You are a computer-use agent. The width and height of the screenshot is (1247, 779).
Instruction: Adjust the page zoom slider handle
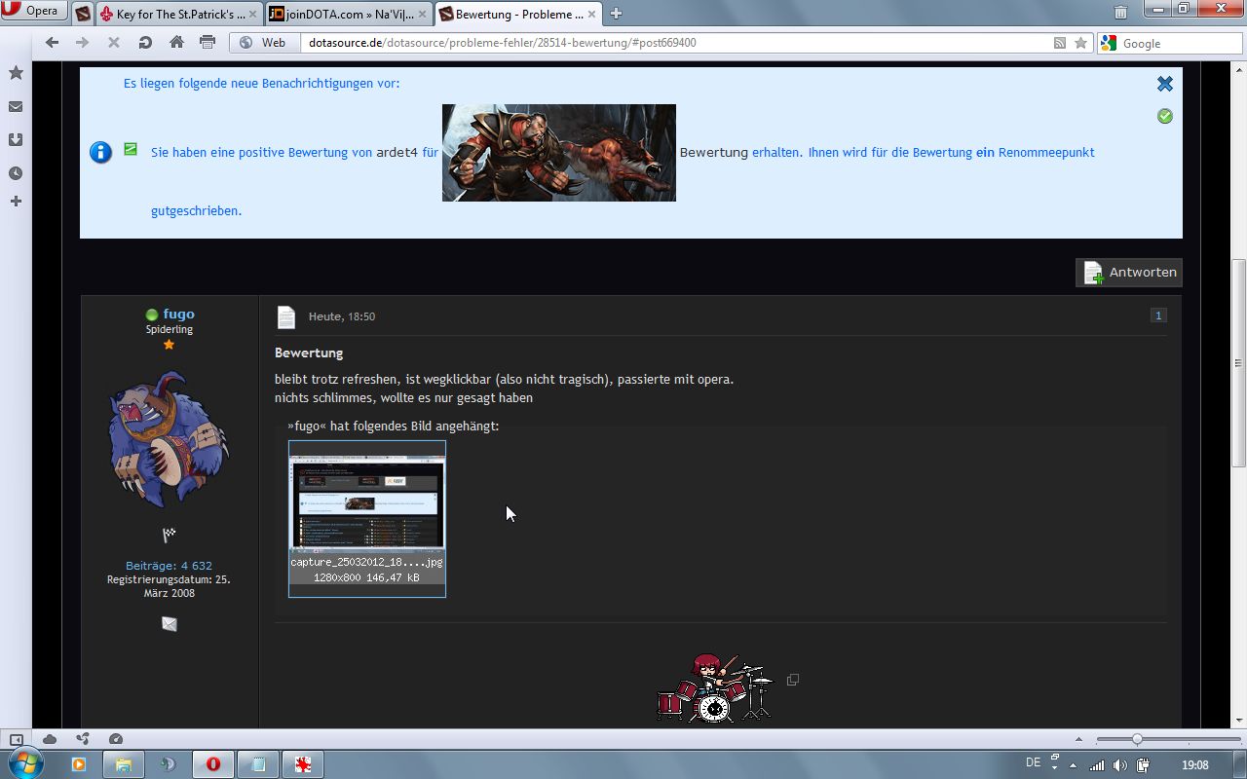tap(1137, 739)
